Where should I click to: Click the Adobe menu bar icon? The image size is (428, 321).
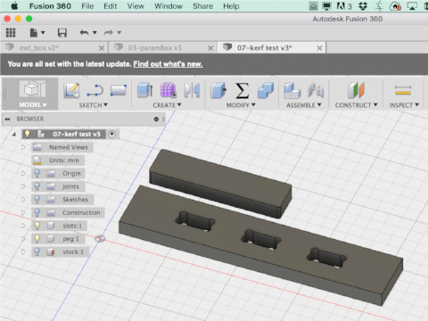341,6
